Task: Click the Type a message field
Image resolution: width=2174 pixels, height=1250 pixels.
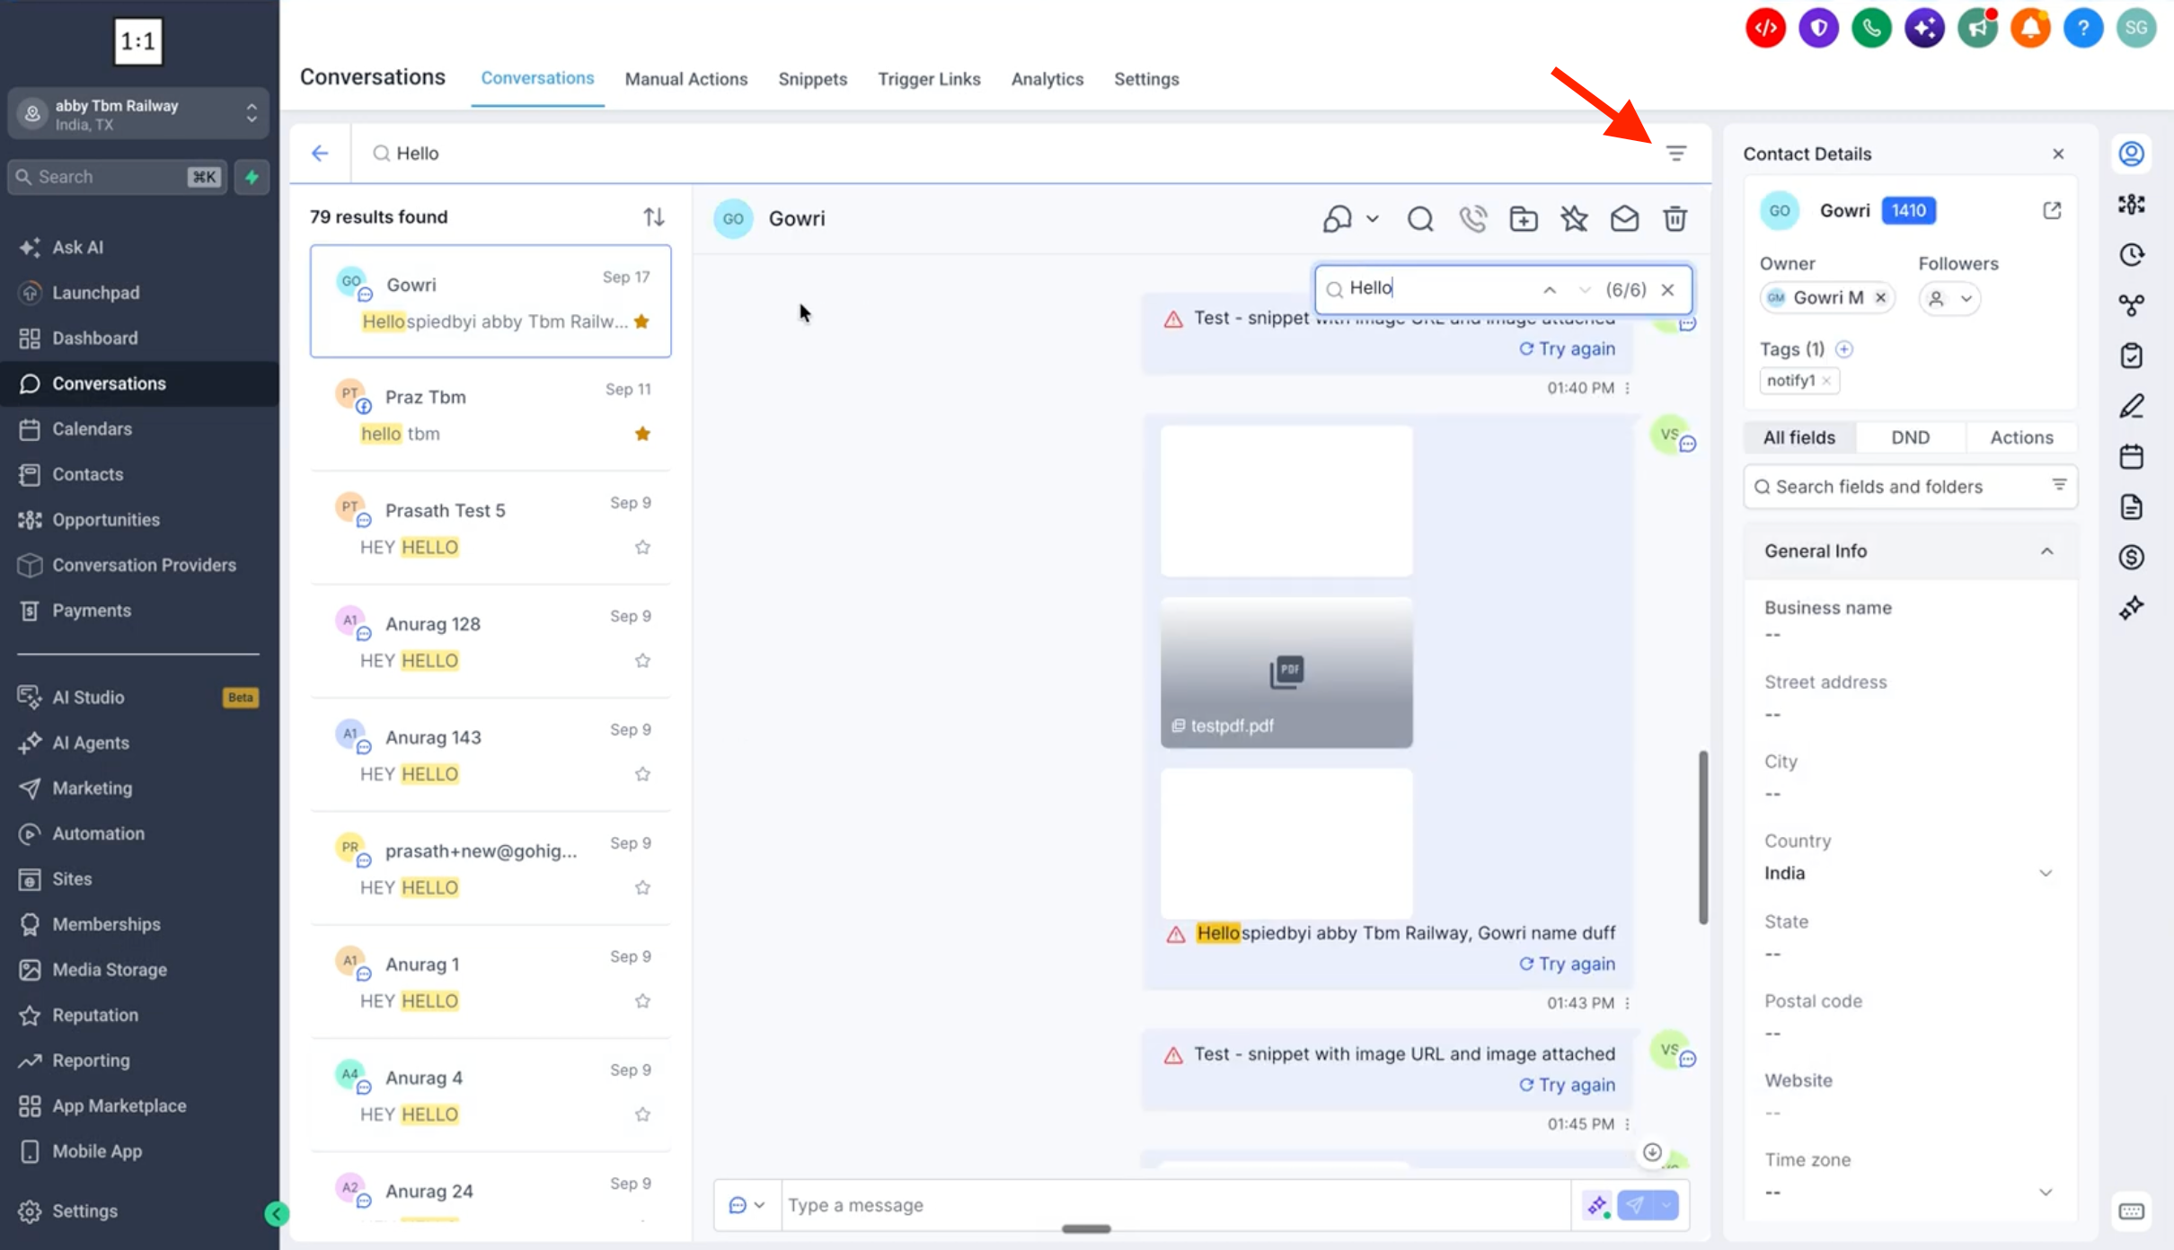Action: [1175, 1205]
